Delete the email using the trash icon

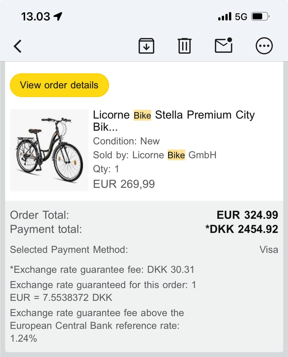coord(184,46)
